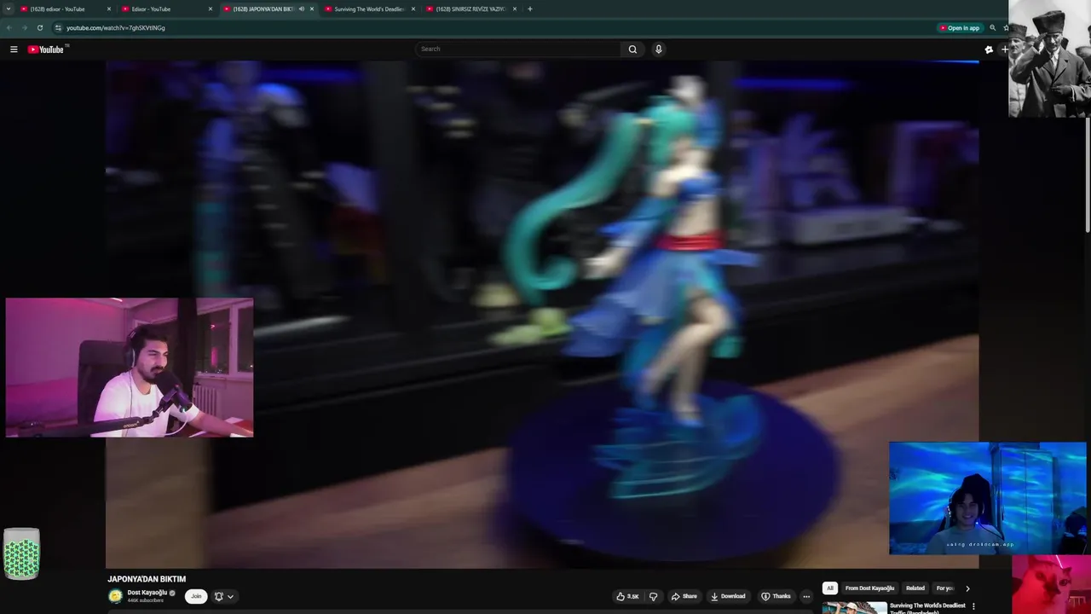
Task: Click the Share button
Action: pyautogui.click(x=684, y=596)
